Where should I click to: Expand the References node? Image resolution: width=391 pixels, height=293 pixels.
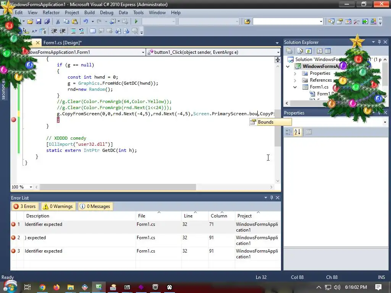295,80
